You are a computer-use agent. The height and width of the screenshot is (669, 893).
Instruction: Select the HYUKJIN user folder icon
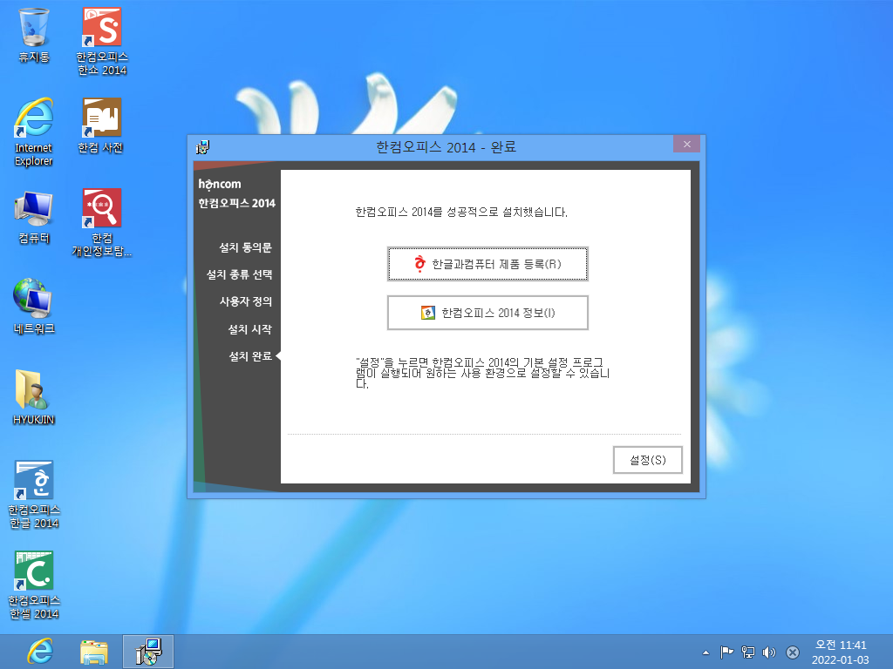34,397
